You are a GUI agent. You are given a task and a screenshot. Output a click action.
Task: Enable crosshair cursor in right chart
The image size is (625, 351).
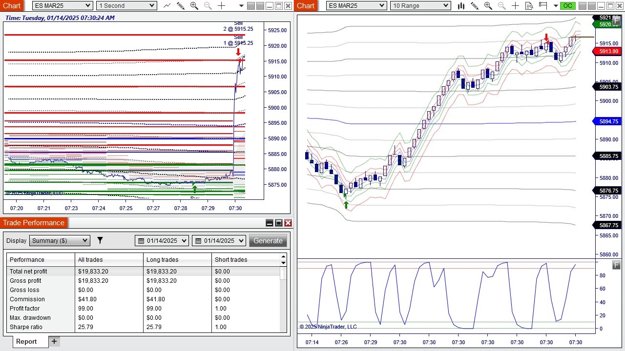516,6
